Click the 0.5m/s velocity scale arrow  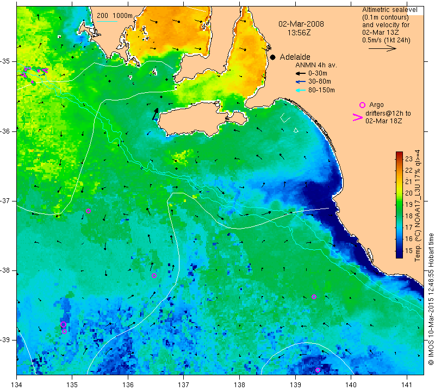click(x=382, y=48)
